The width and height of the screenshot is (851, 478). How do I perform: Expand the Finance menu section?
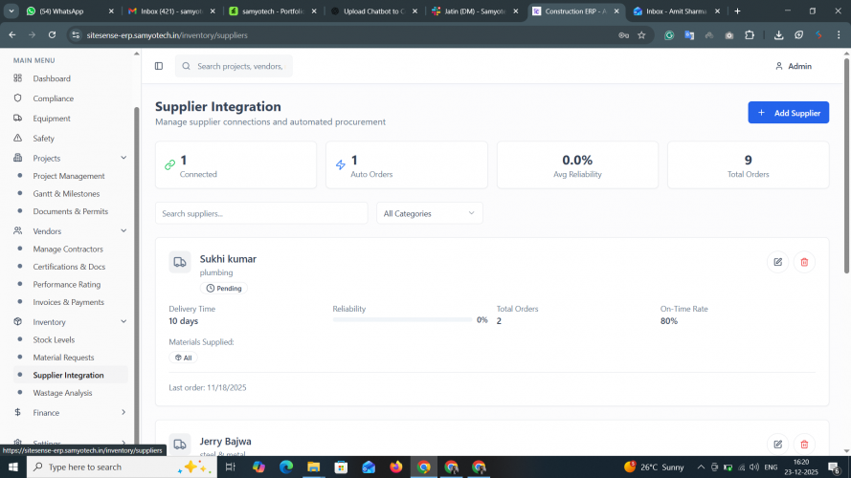pyautogui.click(x=123, y=412)
